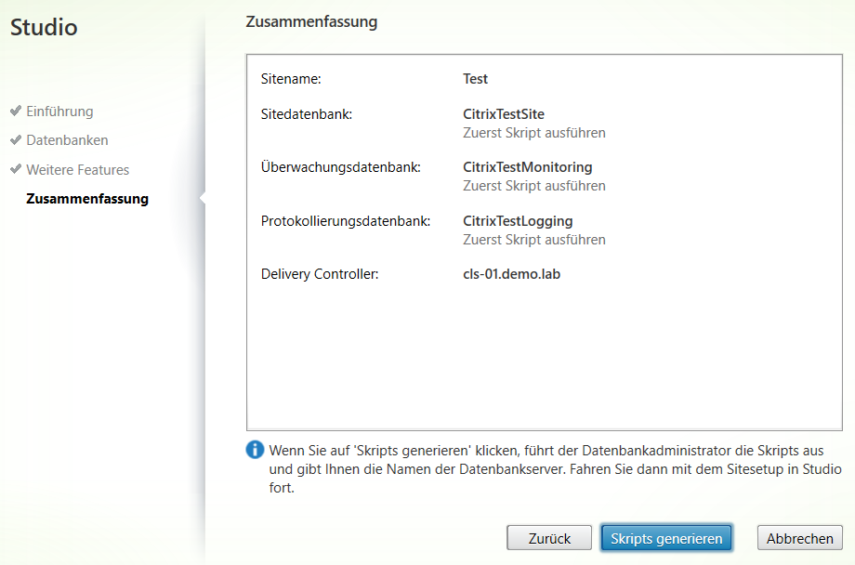Click the Delivery Controller name cls-01.demo.lab
Image resolution: width=855 pixels, height=565 pixels.
click(512, 273)
